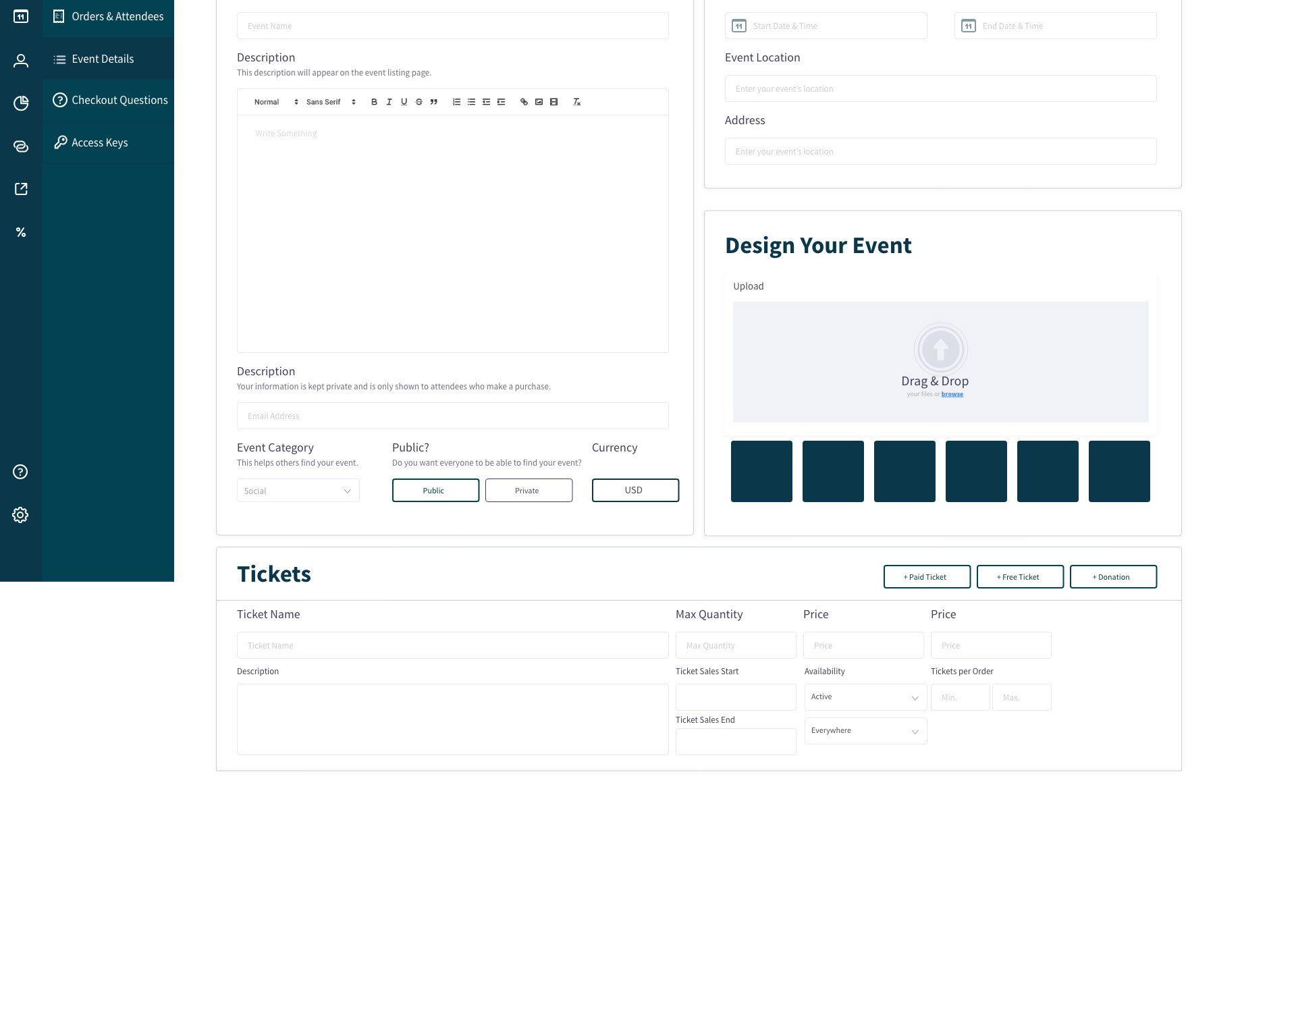This screenshot has width=1296, height=1013.
Task: Open the Sans Serif font dropdown
Action: coord(331,102)
